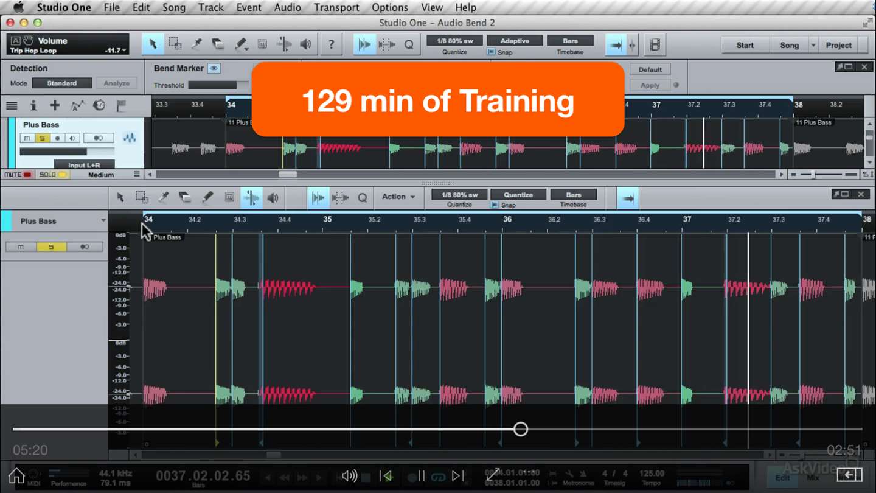Select the Mute tool in main toolbar
This screenshot has width=876, height=493.
click(x=262, y=44)
